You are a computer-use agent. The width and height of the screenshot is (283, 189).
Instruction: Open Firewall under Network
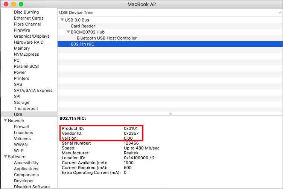pos(21,127)
